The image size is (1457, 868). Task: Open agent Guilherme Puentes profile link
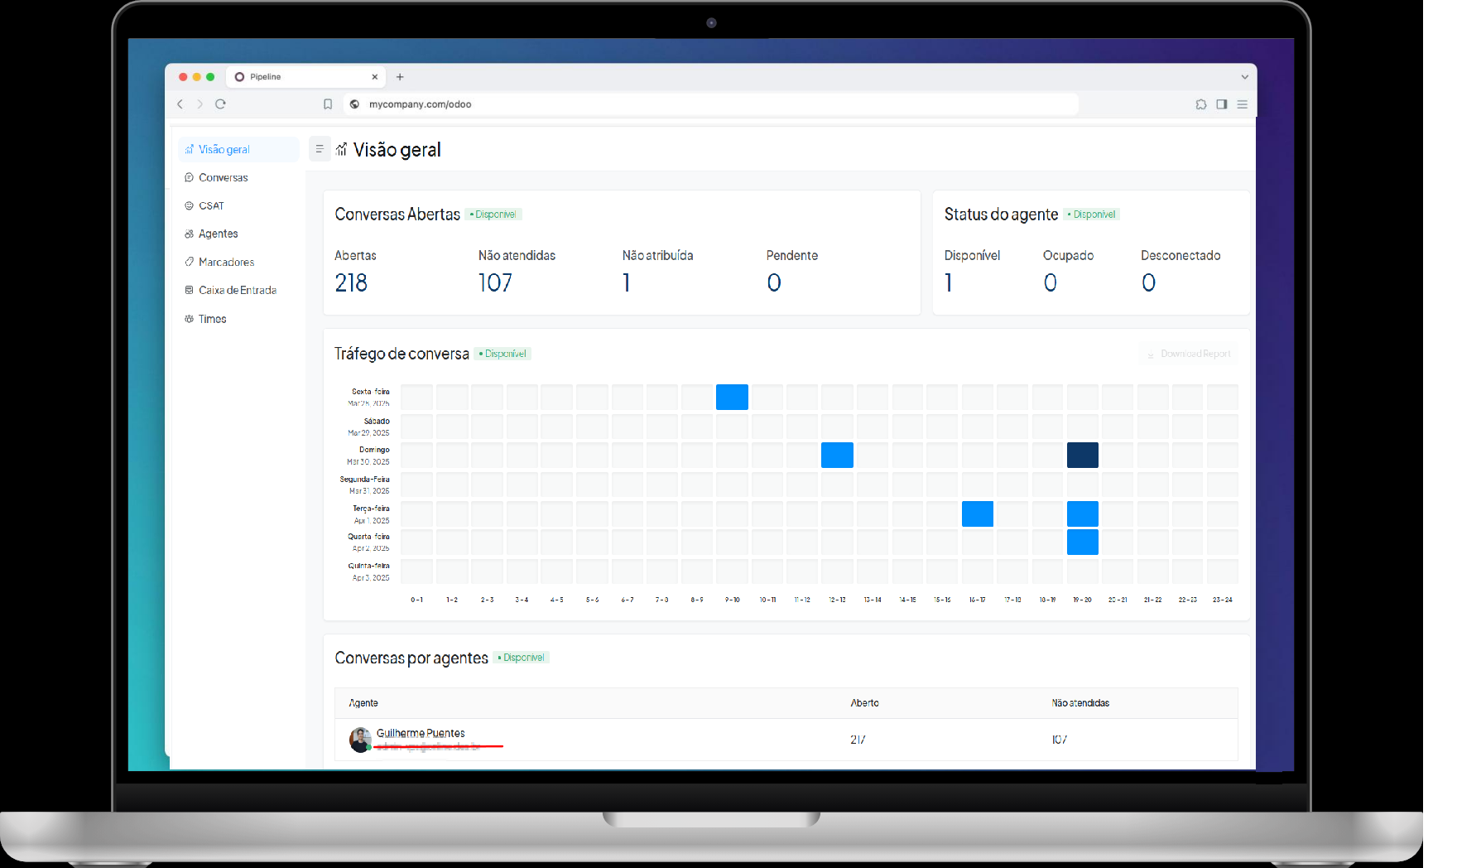pyautogui.click(x=421, y=733)
